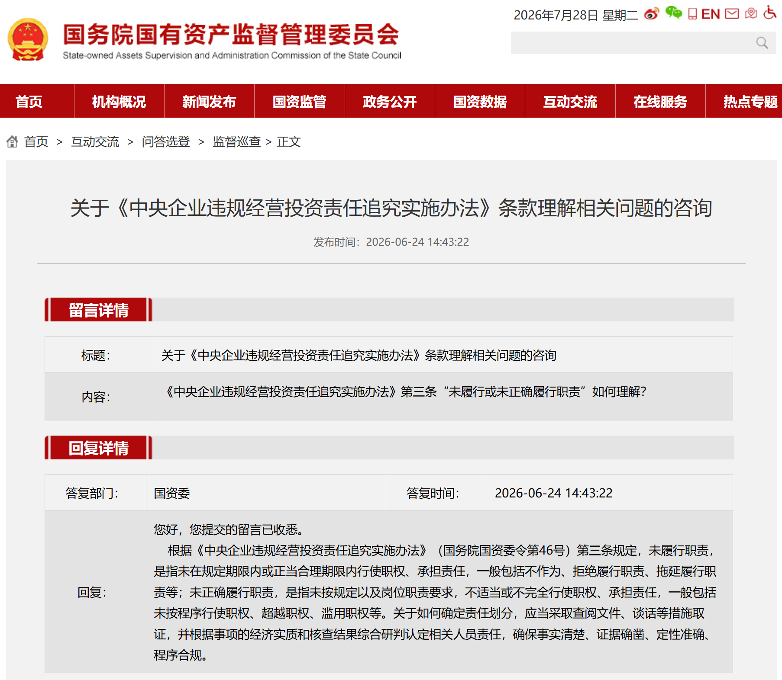The height and width of the screenshot is (680, 782).
Task: Click the search magnifier icon
Action: [762, 43]
